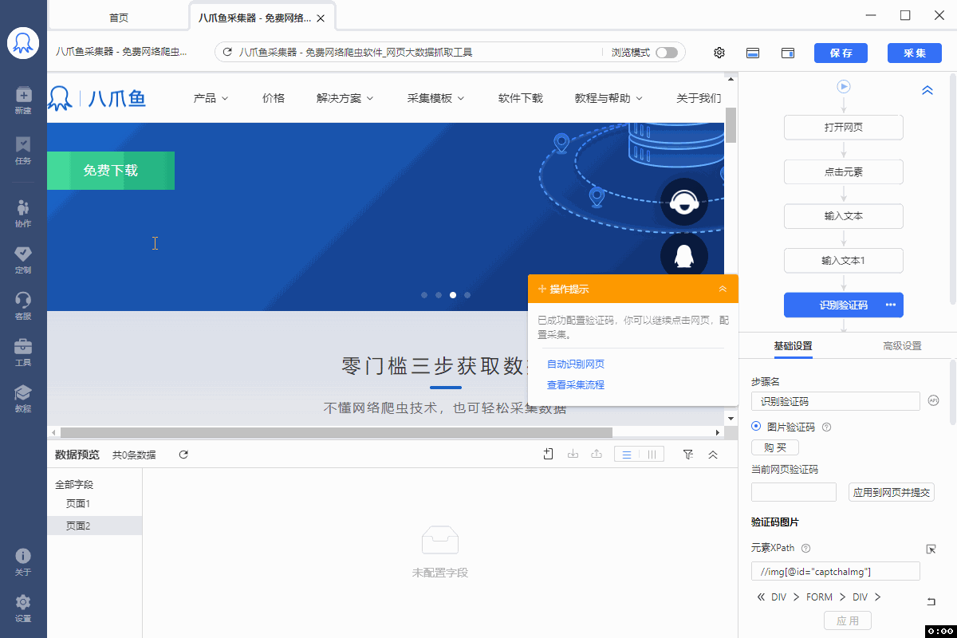
Task: Open 价格 in the webpage navigation
Action: click(274, 98)
